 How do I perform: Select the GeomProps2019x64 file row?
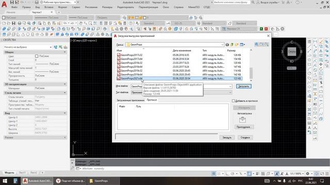coord(179,75)
